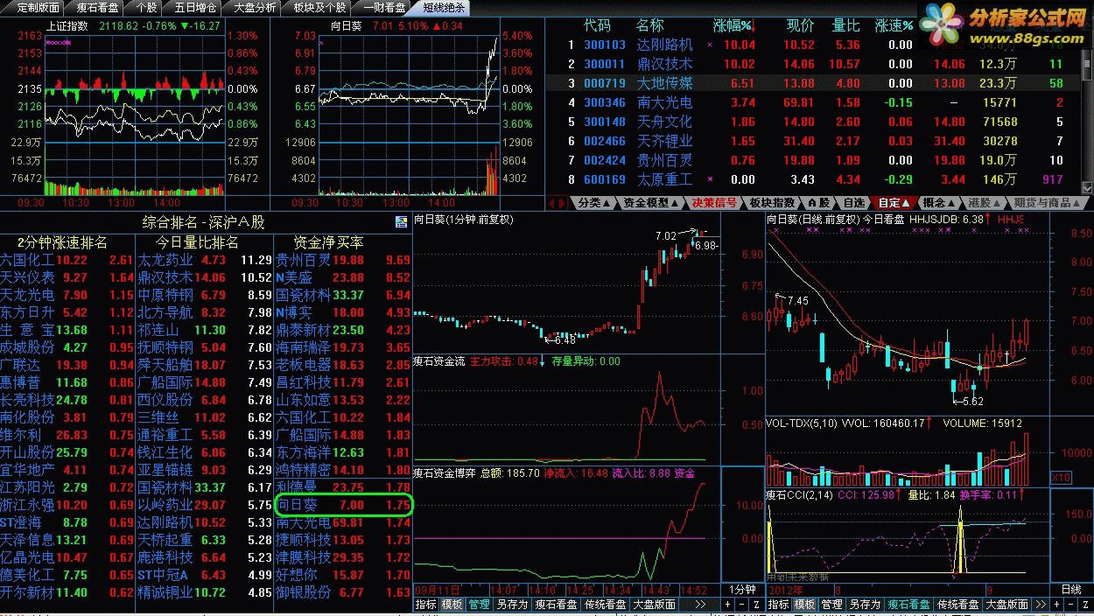Select 传统看盘 template under the 1-minute chart
1094x616 pixels.
point(606,605)
